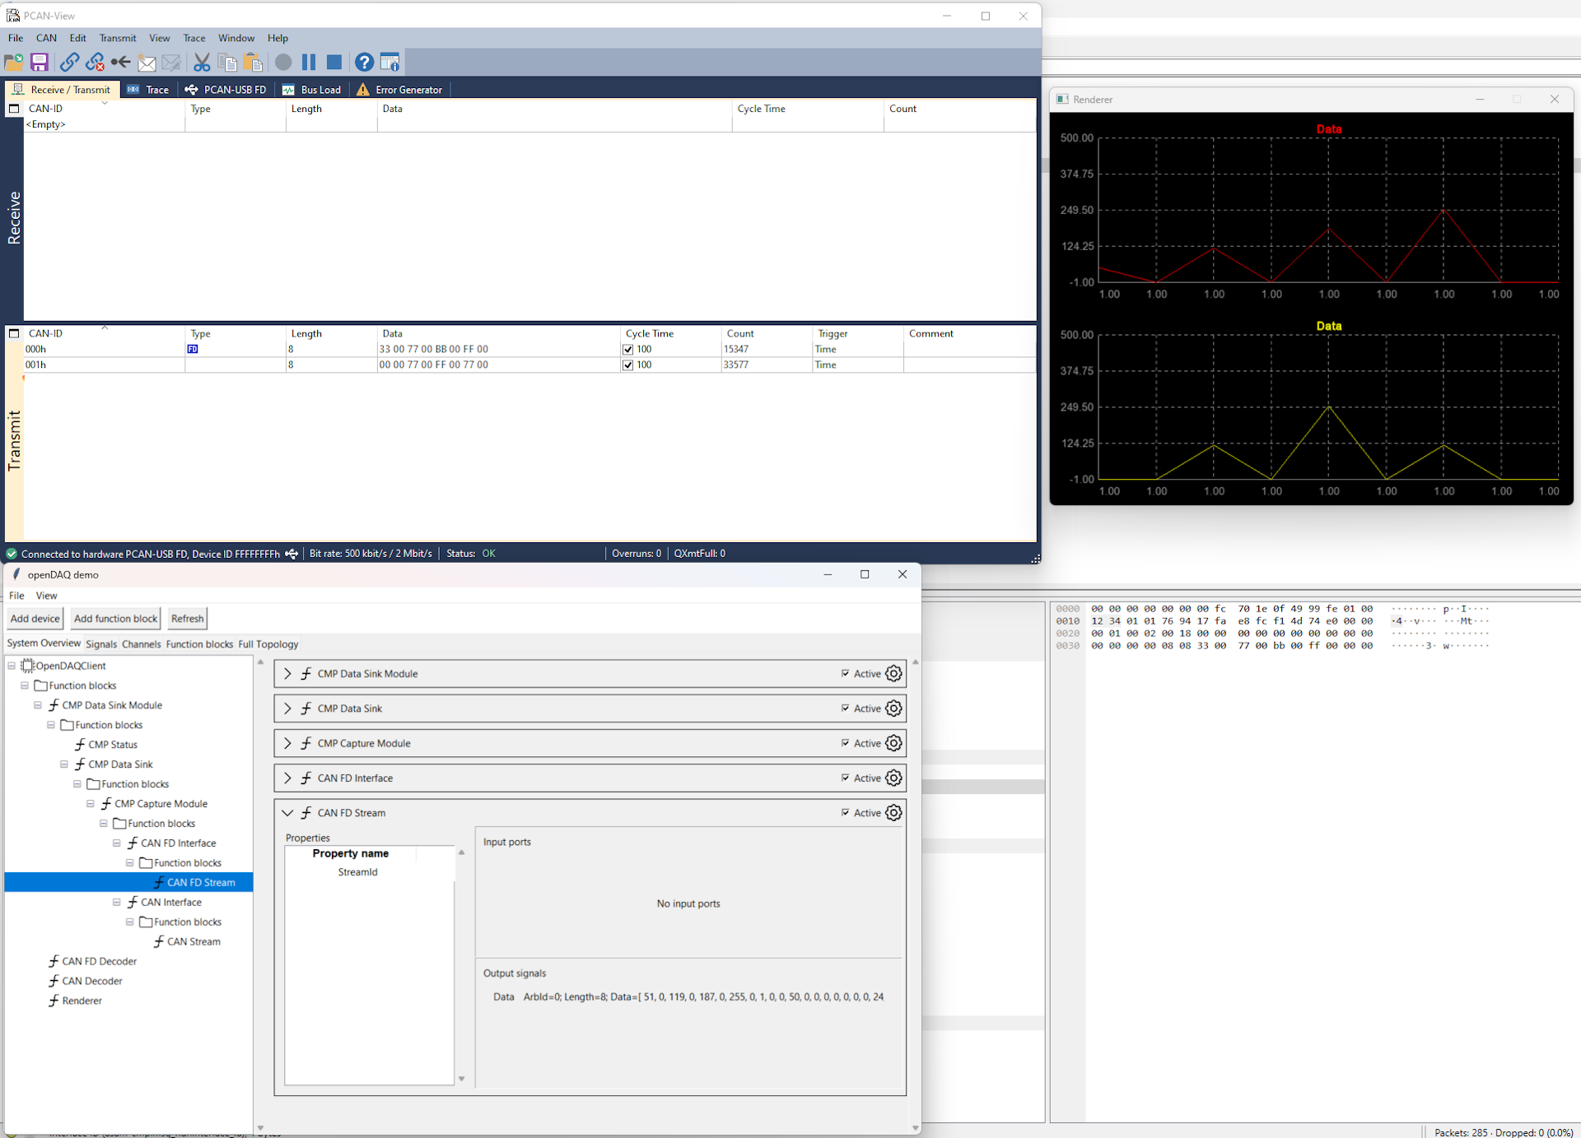
Task: Expand the CMP Data Sink block chevron
Action: coord(287,708)
